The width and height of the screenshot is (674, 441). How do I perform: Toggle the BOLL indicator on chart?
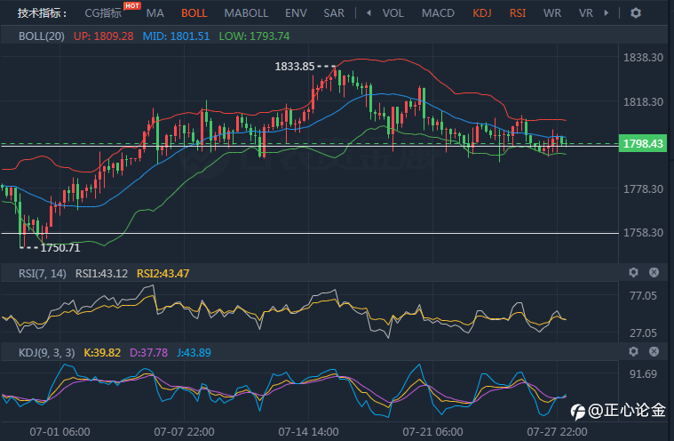[194, 13]
